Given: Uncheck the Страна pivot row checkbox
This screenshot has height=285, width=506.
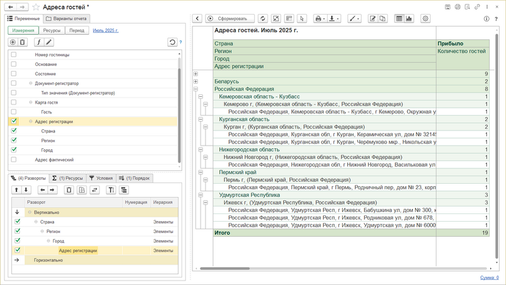Looking at the screenshot, I should click(x=18, y=222).
